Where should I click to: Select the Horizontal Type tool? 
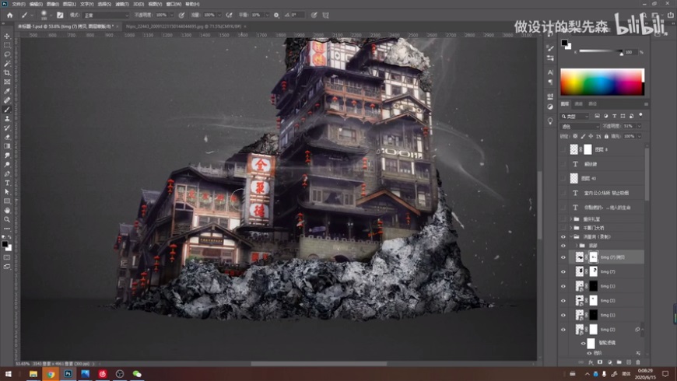pyautogui.click(x=7, y=183)
